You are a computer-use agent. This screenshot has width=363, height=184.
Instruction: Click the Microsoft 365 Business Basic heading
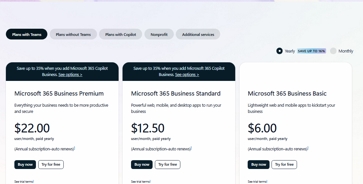(287, 93)
